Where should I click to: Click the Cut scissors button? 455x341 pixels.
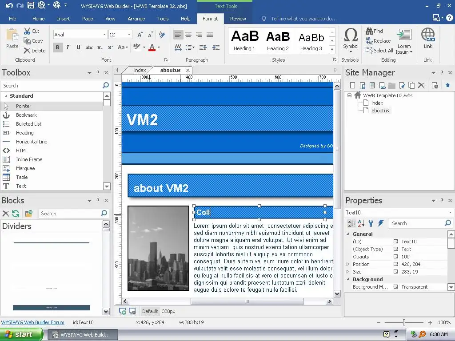32,31
